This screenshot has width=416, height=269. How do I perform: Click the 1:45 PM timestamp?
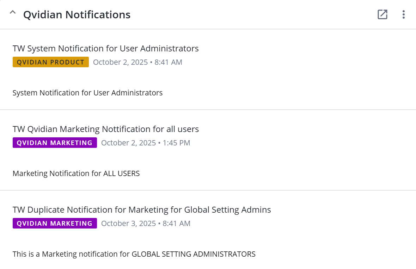(x=176, y=143)
